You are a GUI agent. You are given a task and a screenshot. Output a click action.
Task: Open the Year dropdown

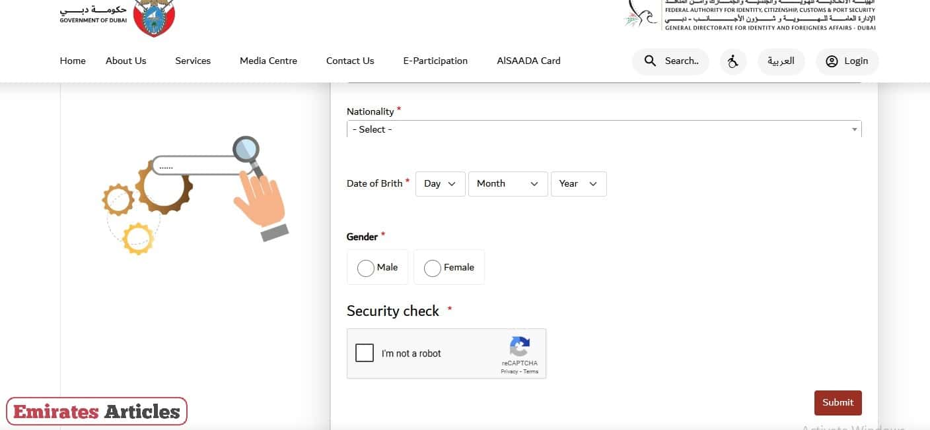(579, 184)
